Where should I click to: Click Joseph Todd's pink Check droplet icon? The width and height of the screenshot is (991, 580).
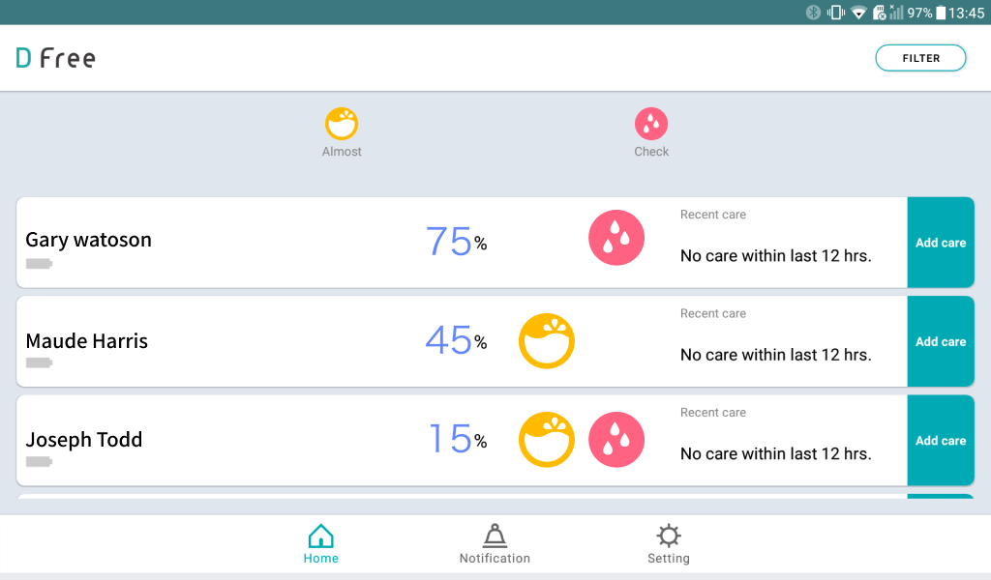point(616,440)
